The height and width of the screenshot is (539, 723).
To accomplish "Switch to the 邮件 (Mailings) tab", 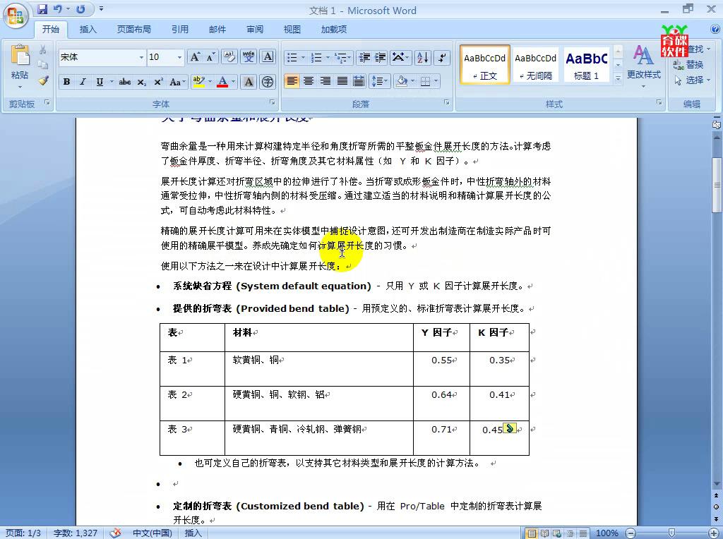I will [x=217, y=30].
